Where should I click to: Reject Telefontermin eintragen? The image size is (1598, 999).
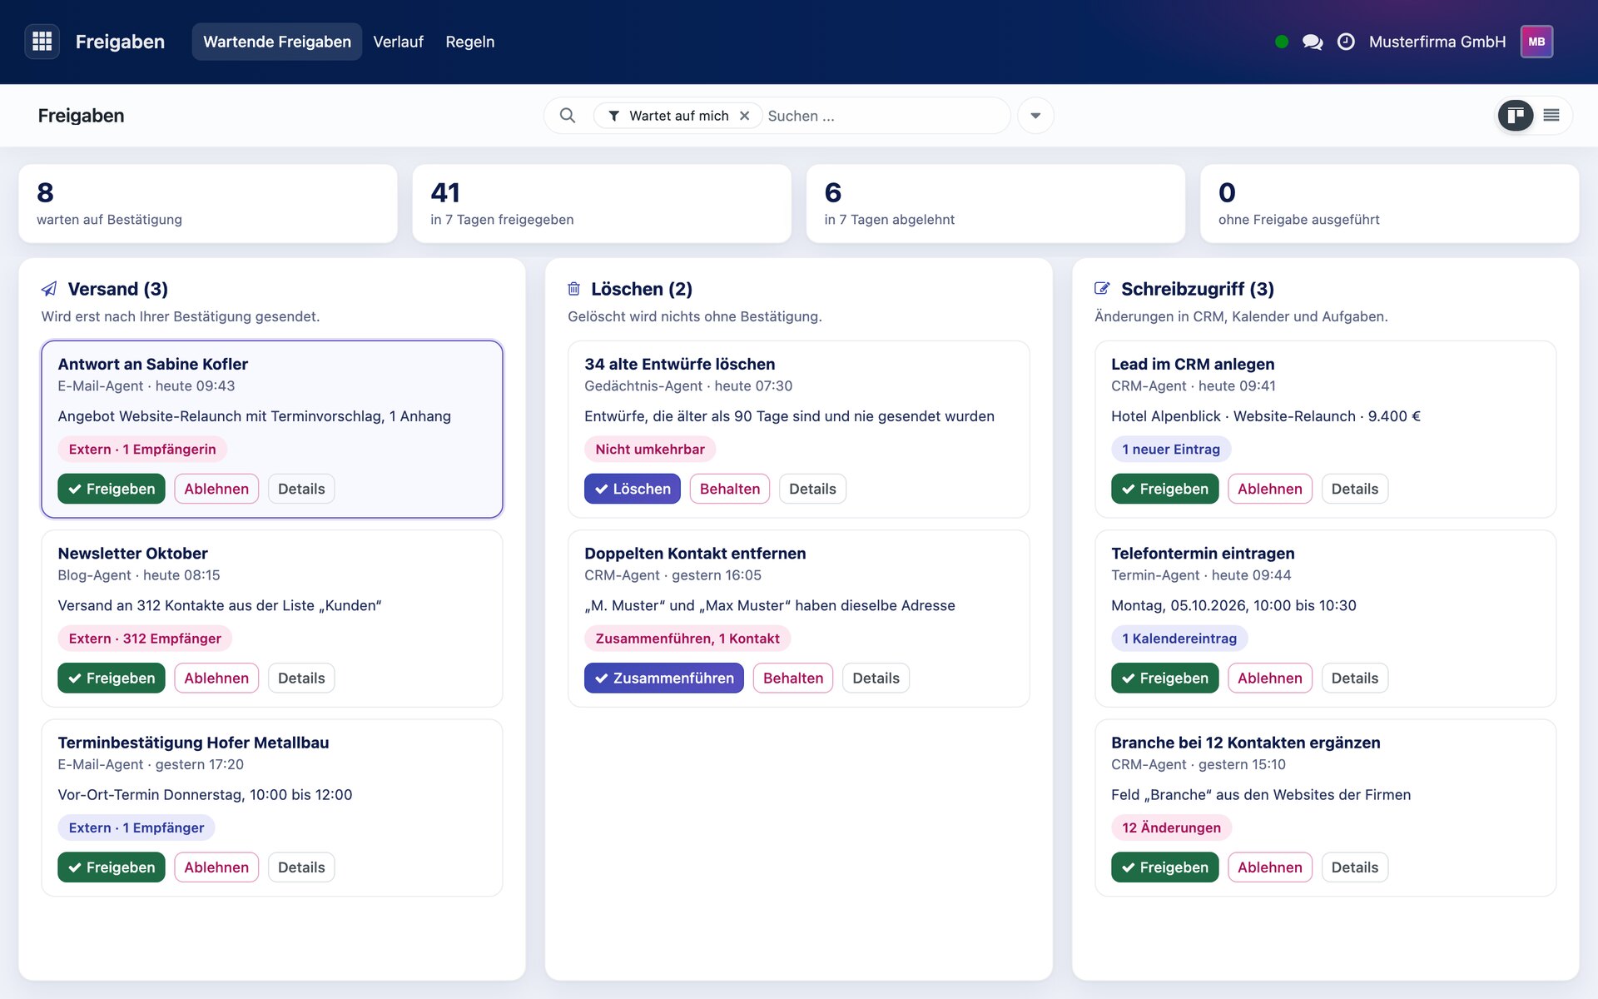1270,678
